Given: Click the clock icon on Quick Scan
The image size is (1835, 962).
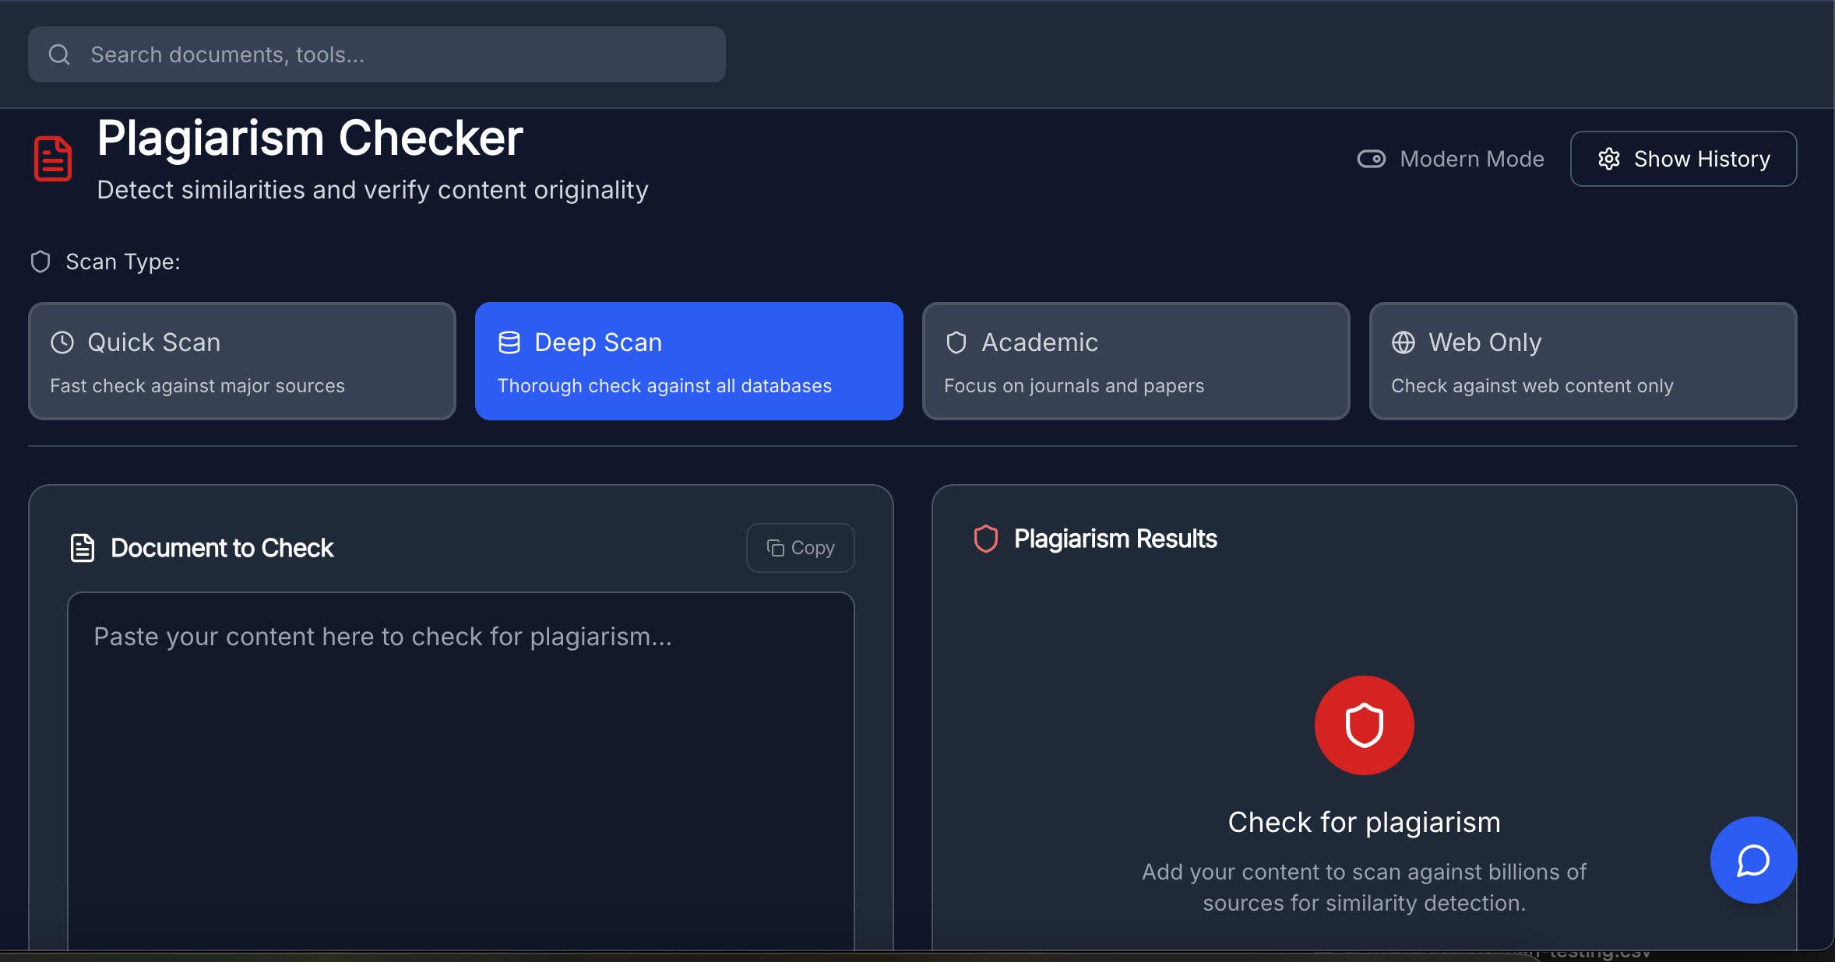Looking at the screenshot, I should point(62,342).
